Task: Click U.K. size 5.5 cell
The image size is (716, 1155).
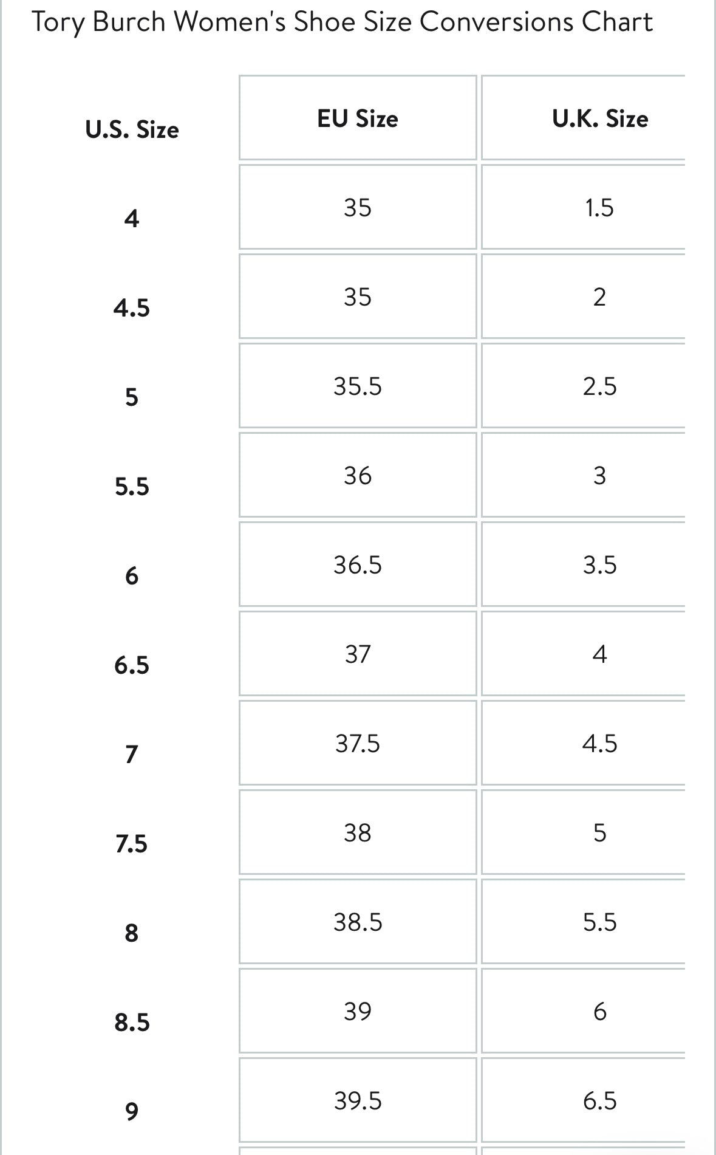Action: coord(599,922)
